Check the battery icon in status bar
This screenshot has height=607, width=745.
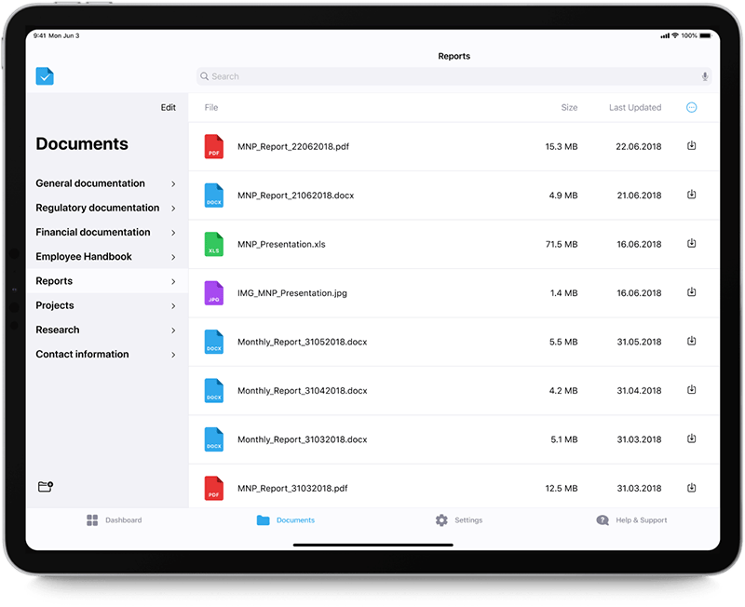[706, 35]
